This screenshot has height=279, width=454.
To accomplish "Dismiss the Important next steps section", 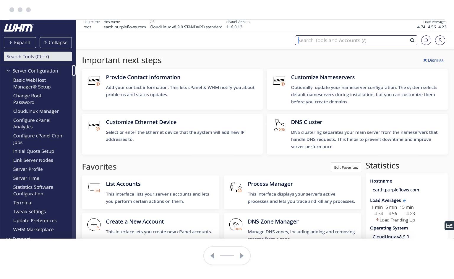I will (433, 60).
